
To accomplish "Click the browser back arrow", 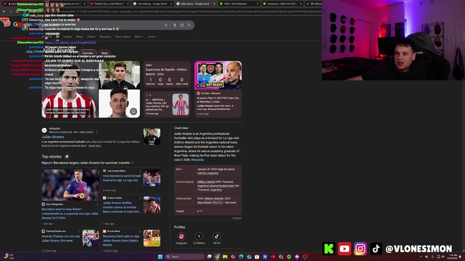I will [4, 11].
